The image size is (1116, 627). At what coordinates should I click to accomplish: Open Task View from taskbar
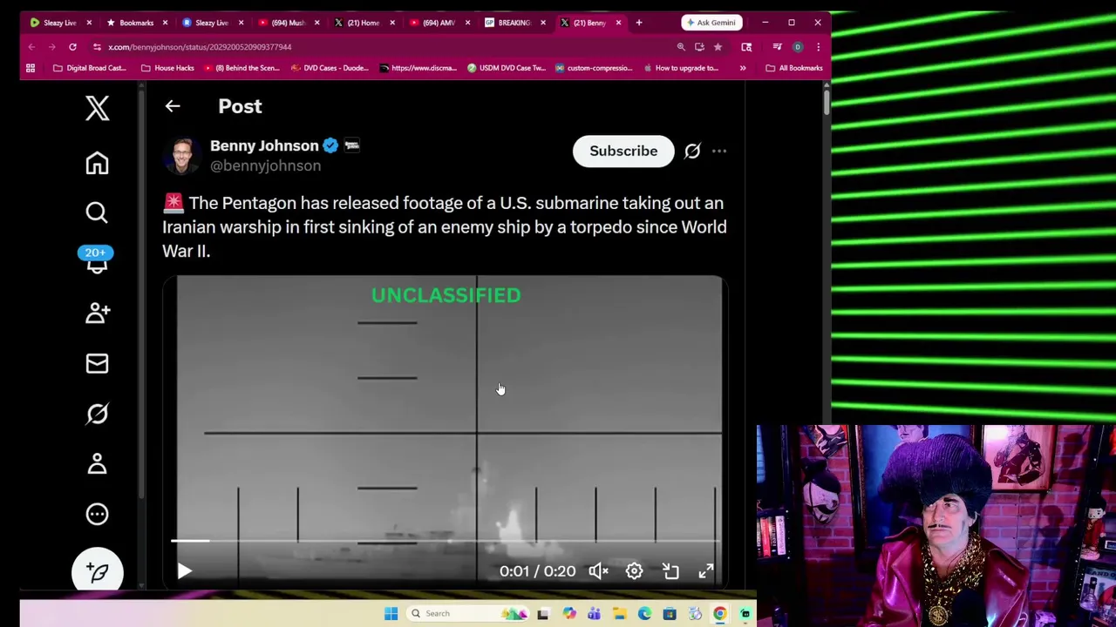coord(543,614)
